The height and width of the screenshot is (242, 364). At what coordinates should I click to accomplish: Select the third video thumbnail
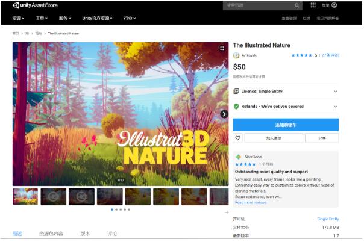81,197
